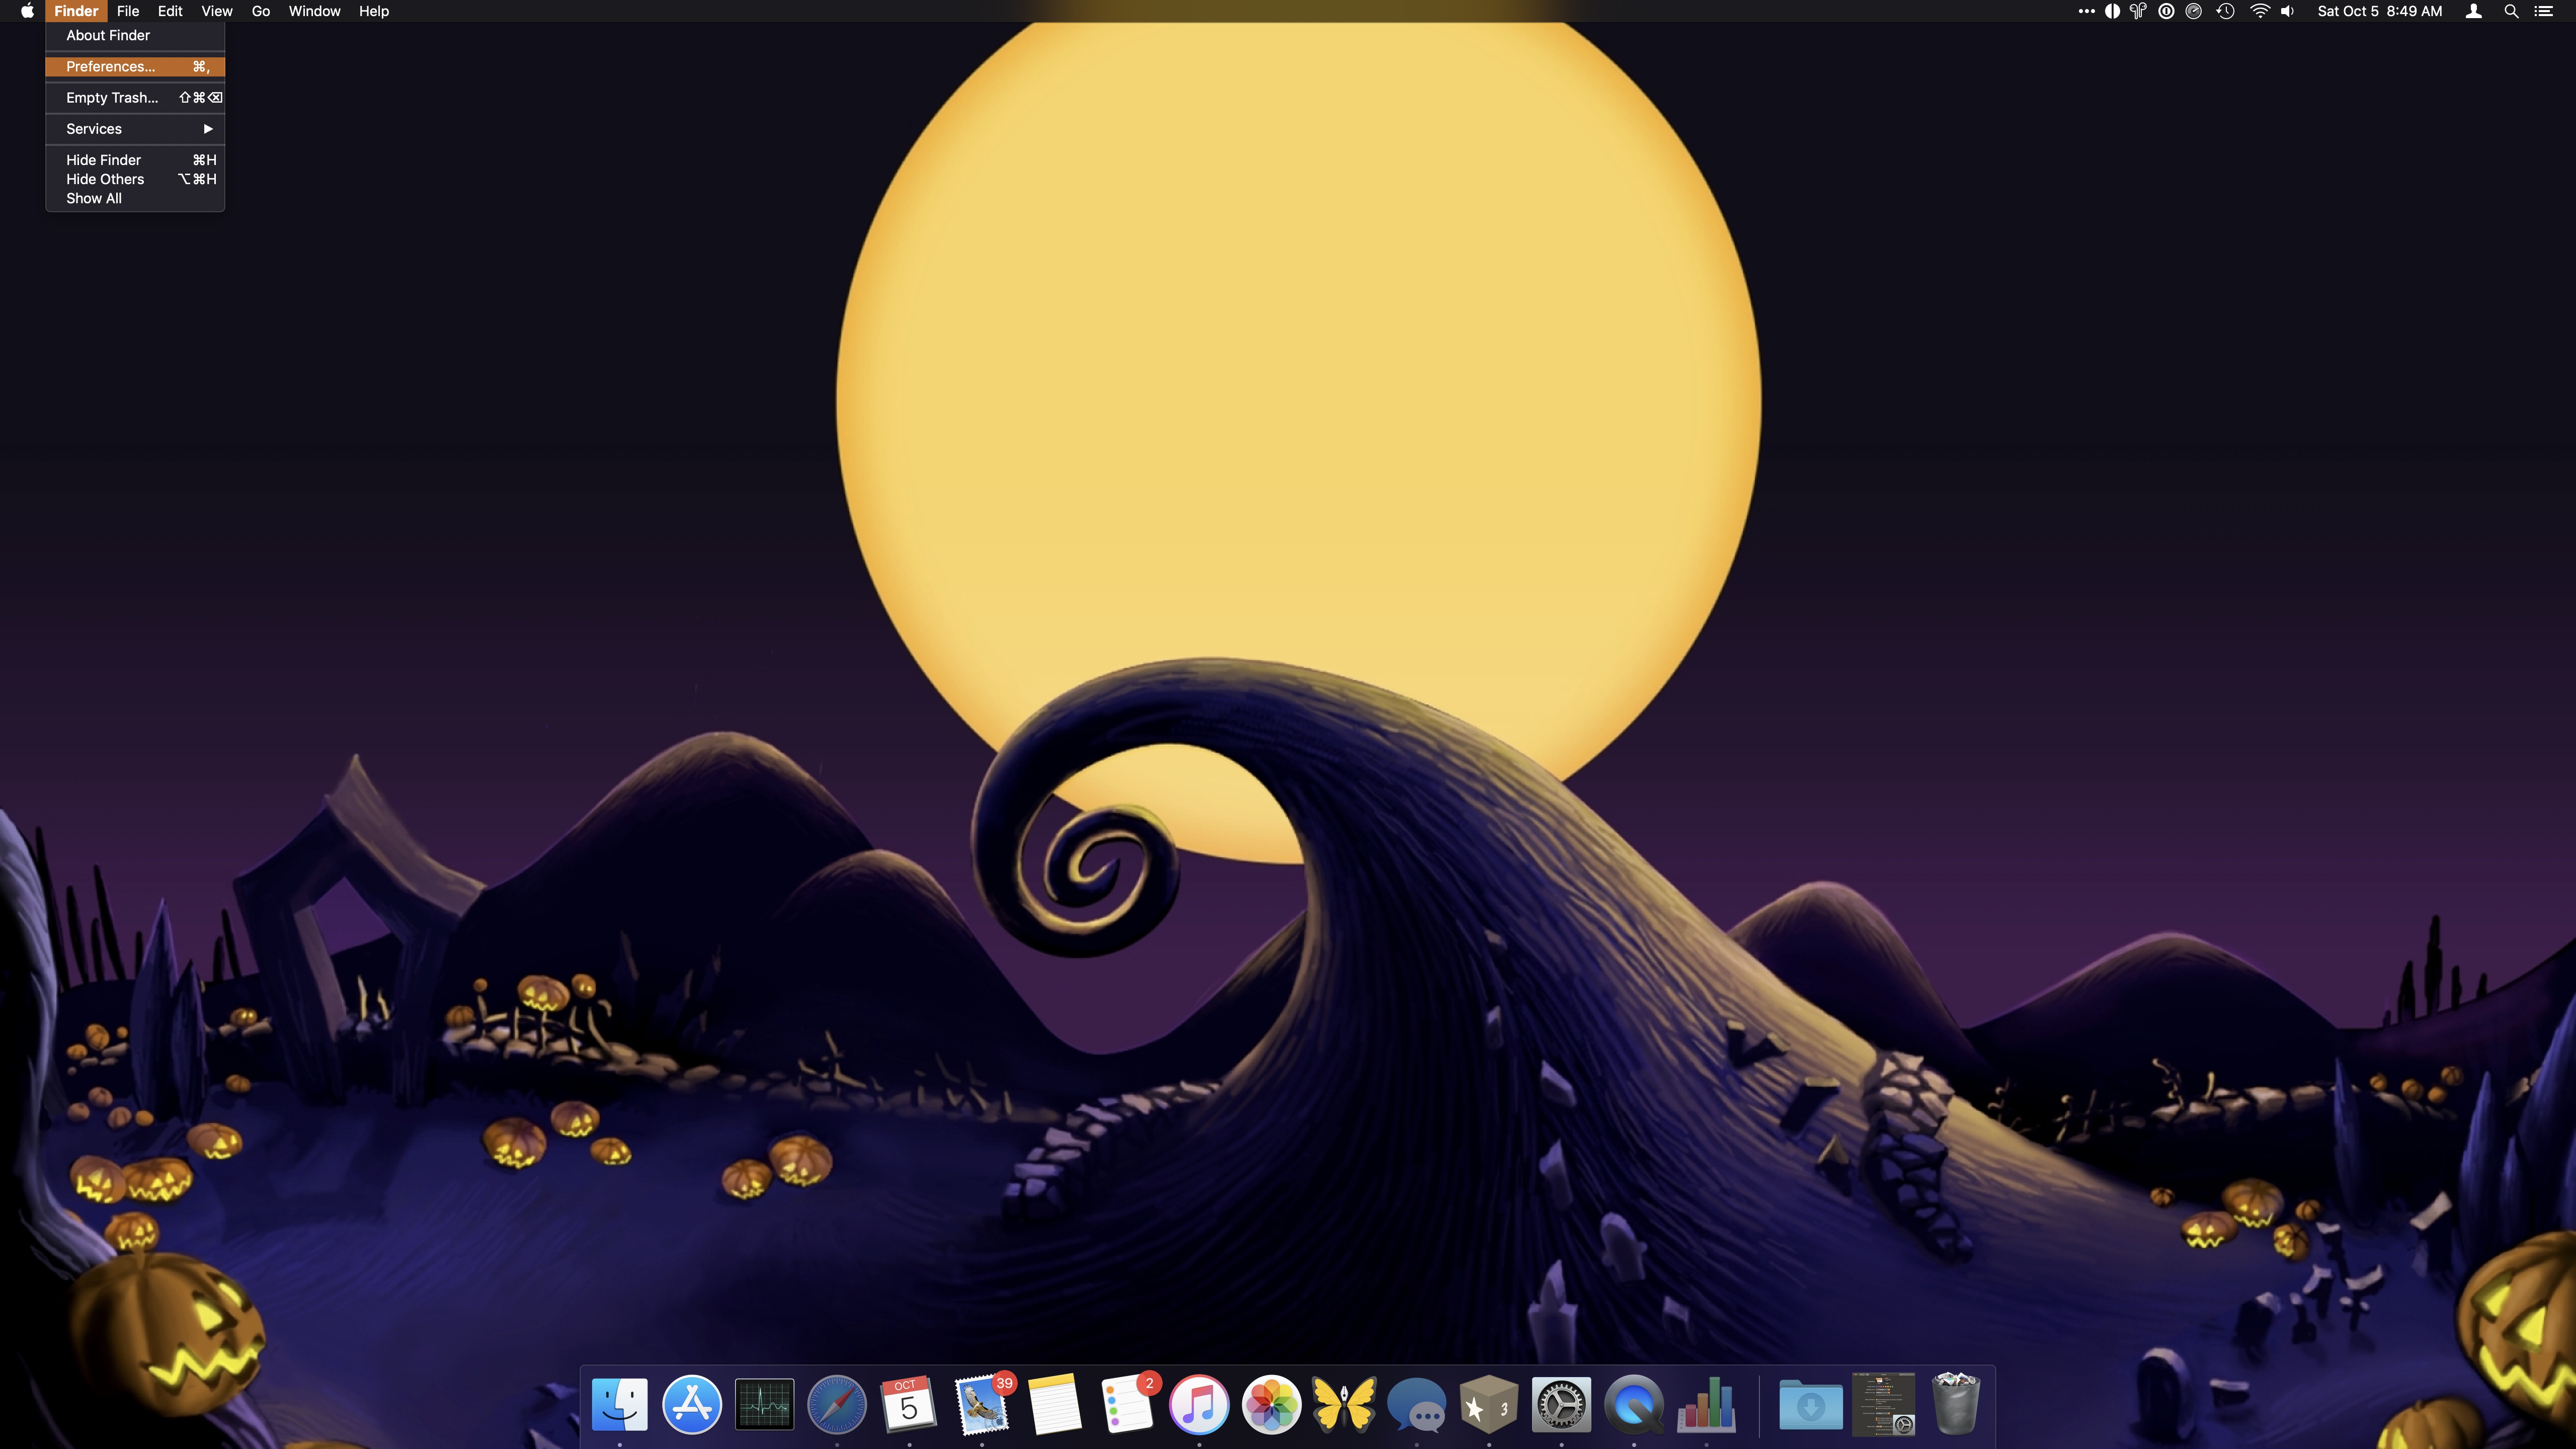Click the half-circle dark mode menu icon
This screenshot has height=1449, width=2576.
click(2112, 11)
